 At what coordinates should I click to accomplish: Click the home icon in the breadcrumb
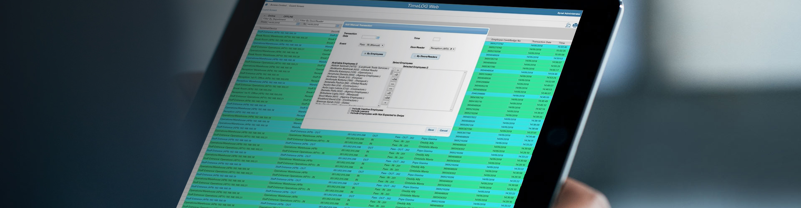pos(266,5)
